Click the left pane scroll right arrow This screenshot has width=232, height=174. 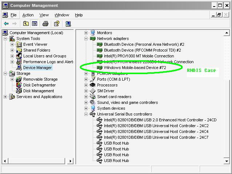70,161
